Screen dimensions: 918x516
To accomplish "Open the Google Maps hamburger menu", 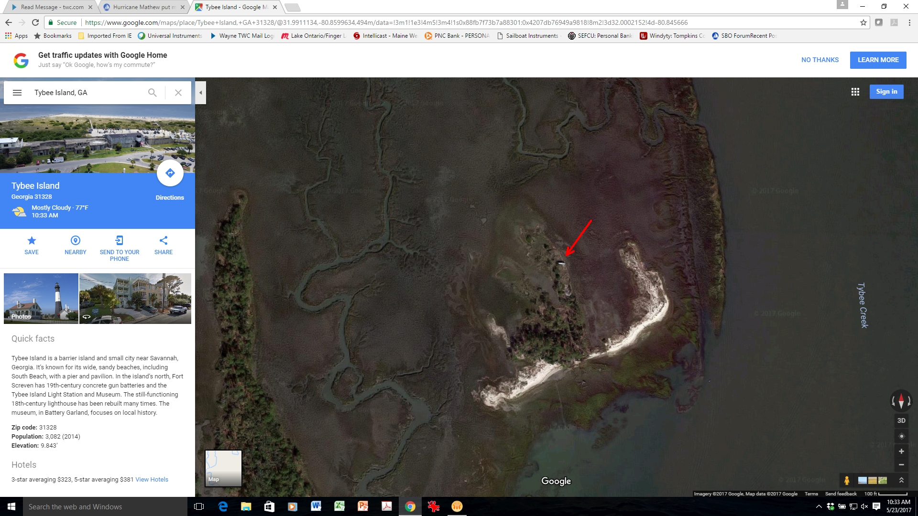I will tap(17, 93).
